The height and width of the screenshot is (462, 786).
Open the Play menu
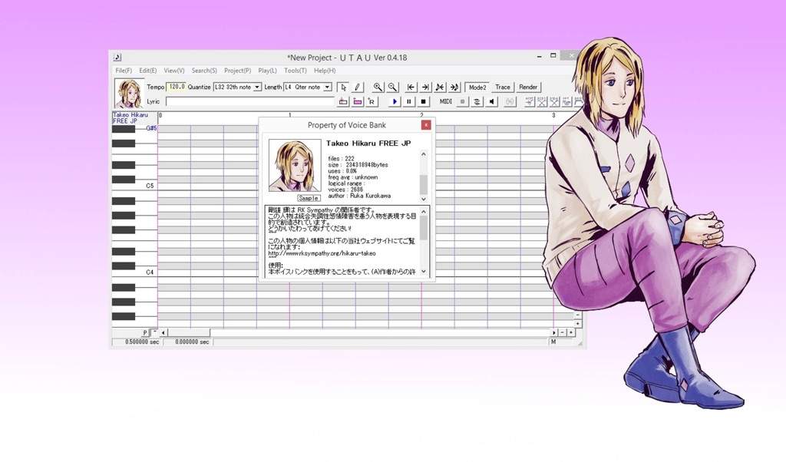click(267, 71)
